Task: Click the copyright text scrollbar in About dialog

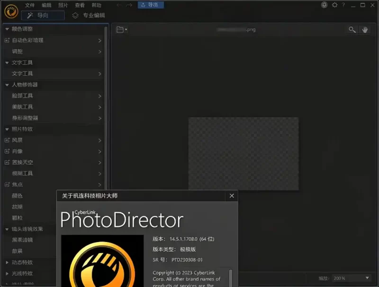Action: (x=231, y=278)
